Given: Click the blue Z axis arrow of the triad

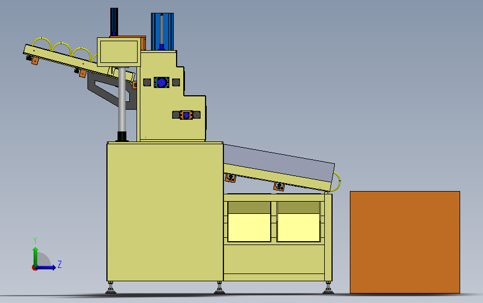Looking at the screenshot, I should coord(46,267).
